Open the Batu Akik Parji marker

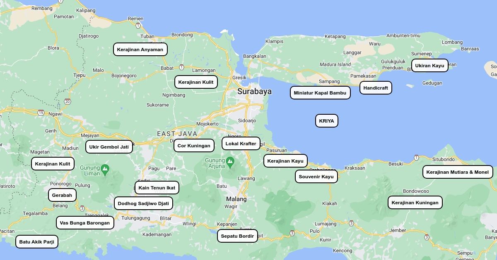(37, 242)
